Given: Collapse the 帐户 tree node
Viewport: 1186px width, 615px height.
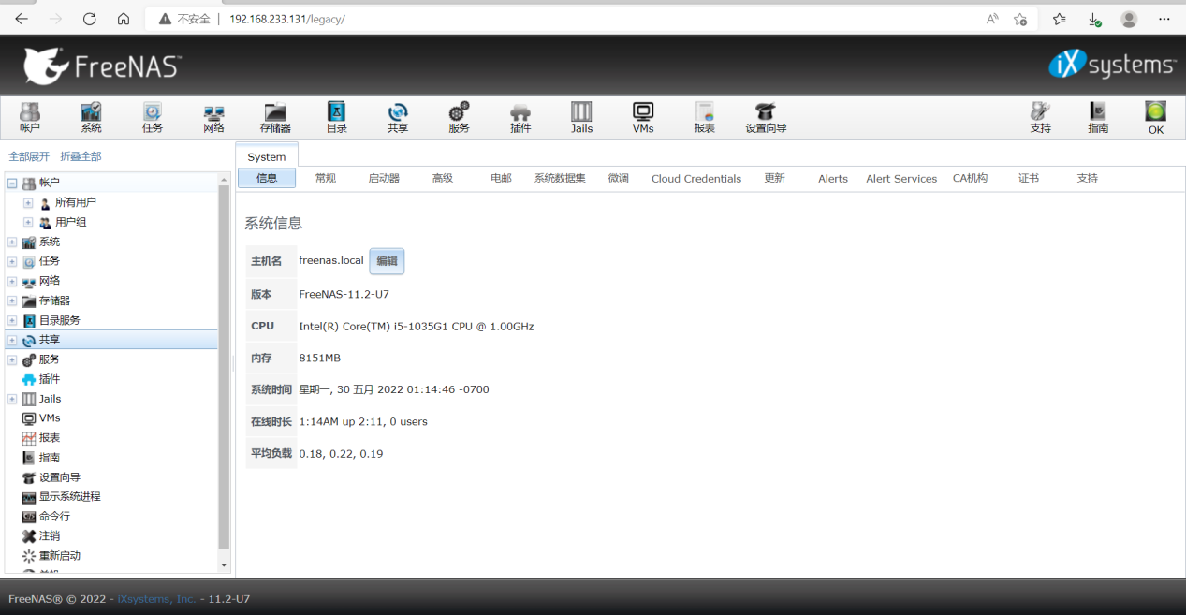Looking at the screenshot, I should (12, 183).
